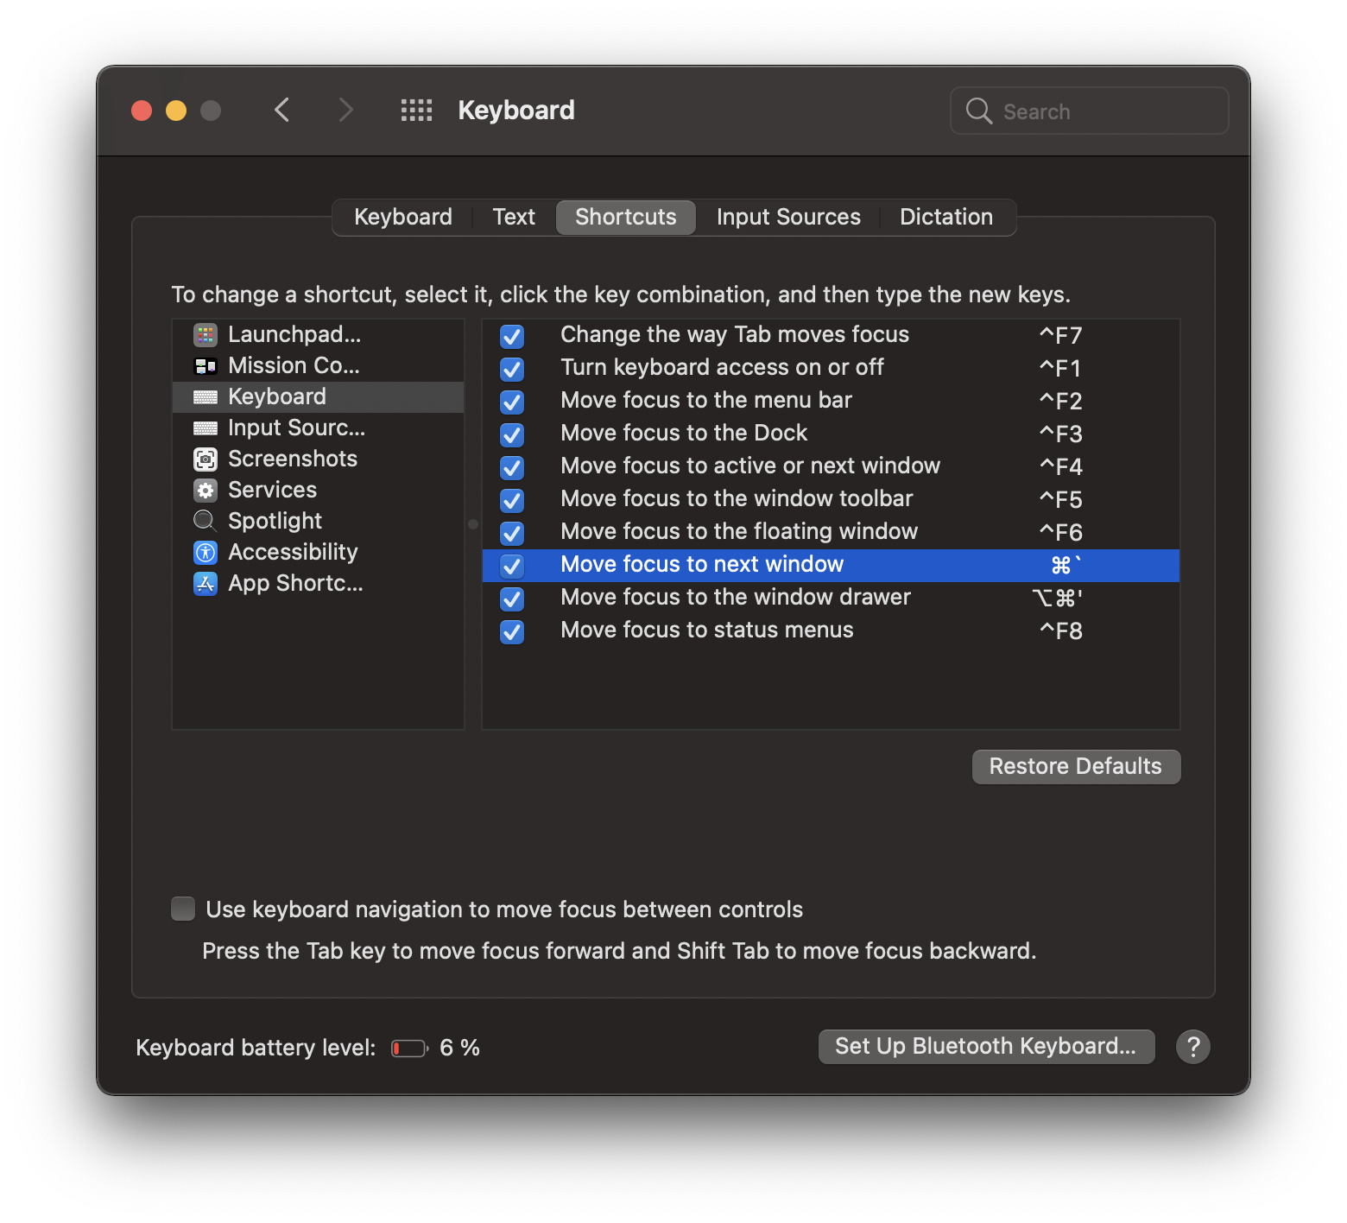This screenshot has height=1223, width=1347.
Task: Uncheck Move focus to next window
Action: coord(512,566)
